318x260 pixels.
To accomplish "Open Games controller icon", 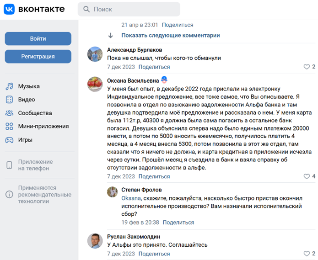I will coord(9,140).
